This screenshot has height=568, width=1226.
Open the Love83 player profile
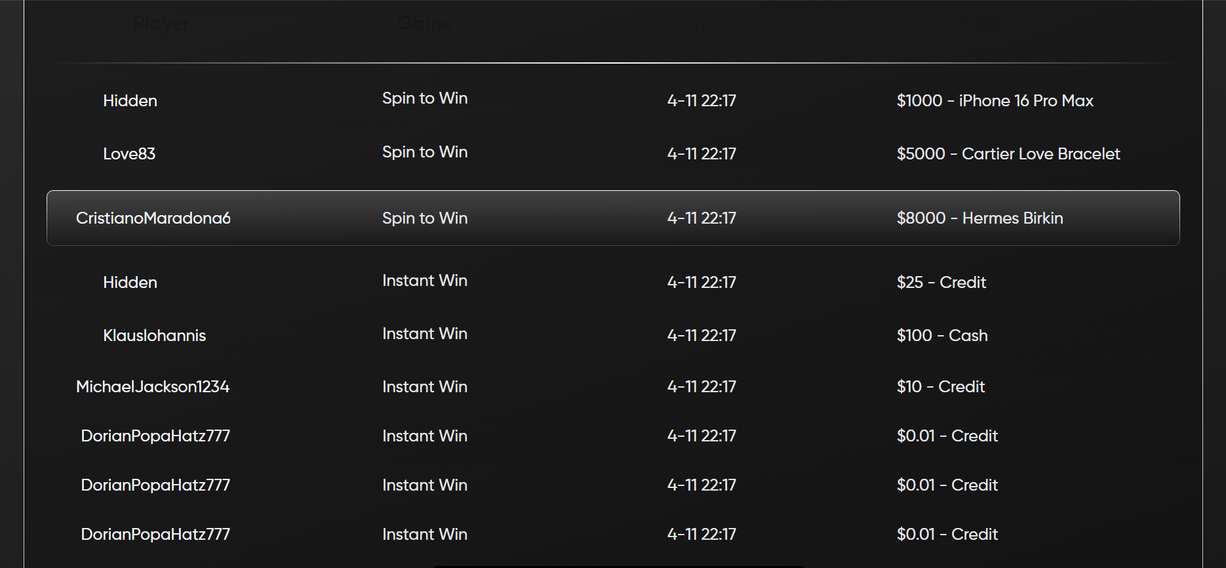click(x=129, y=153)
